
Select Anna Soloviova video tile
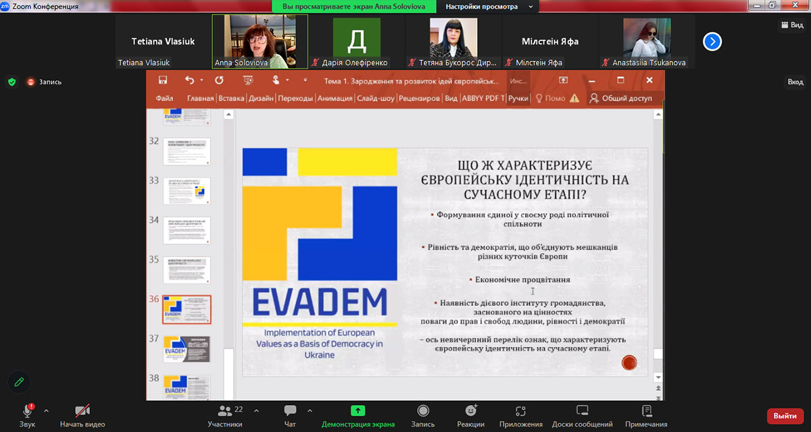[260, 41]
